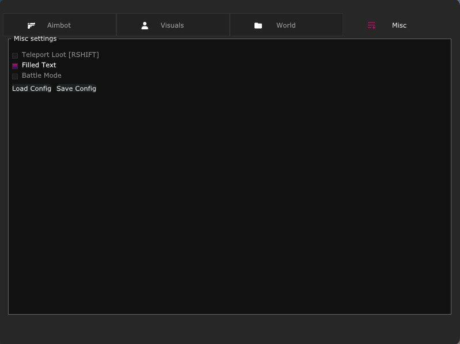Select the World tab label
This screenshot has height=344, width=460.
coord(286,25)
